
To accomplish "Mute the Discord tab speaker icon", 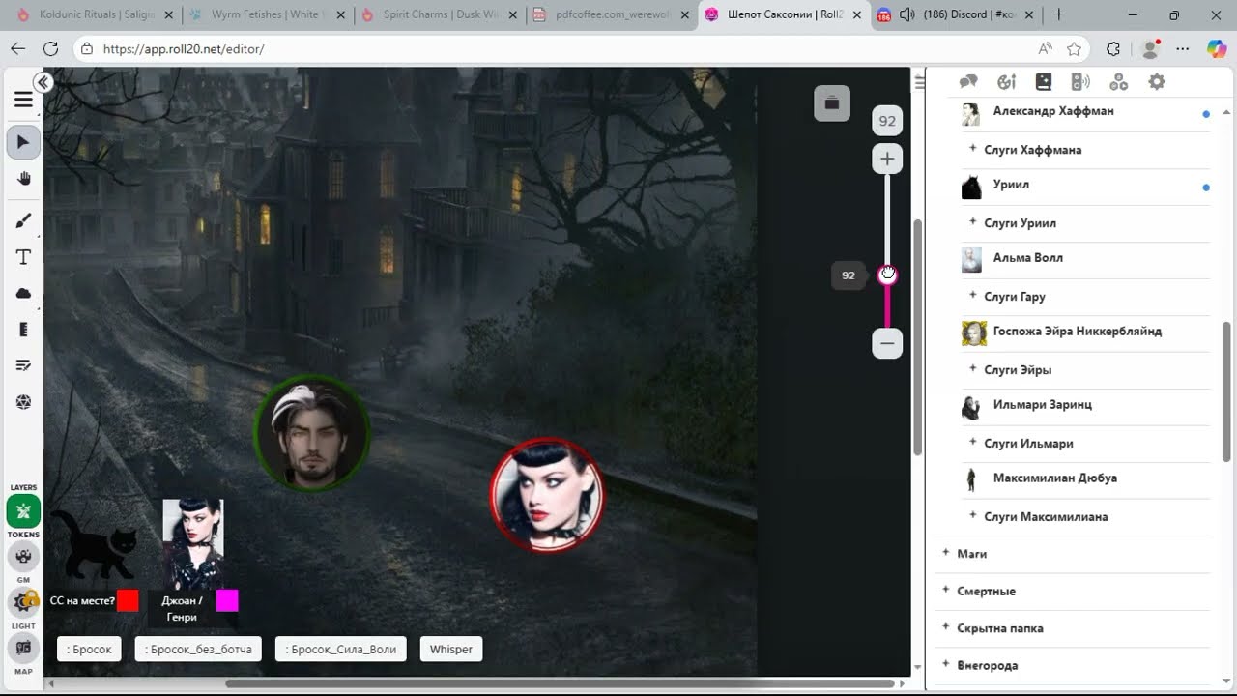I will [x=906, y=14].
